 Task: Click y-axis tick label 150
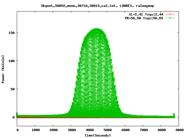(x=12, y=33)
